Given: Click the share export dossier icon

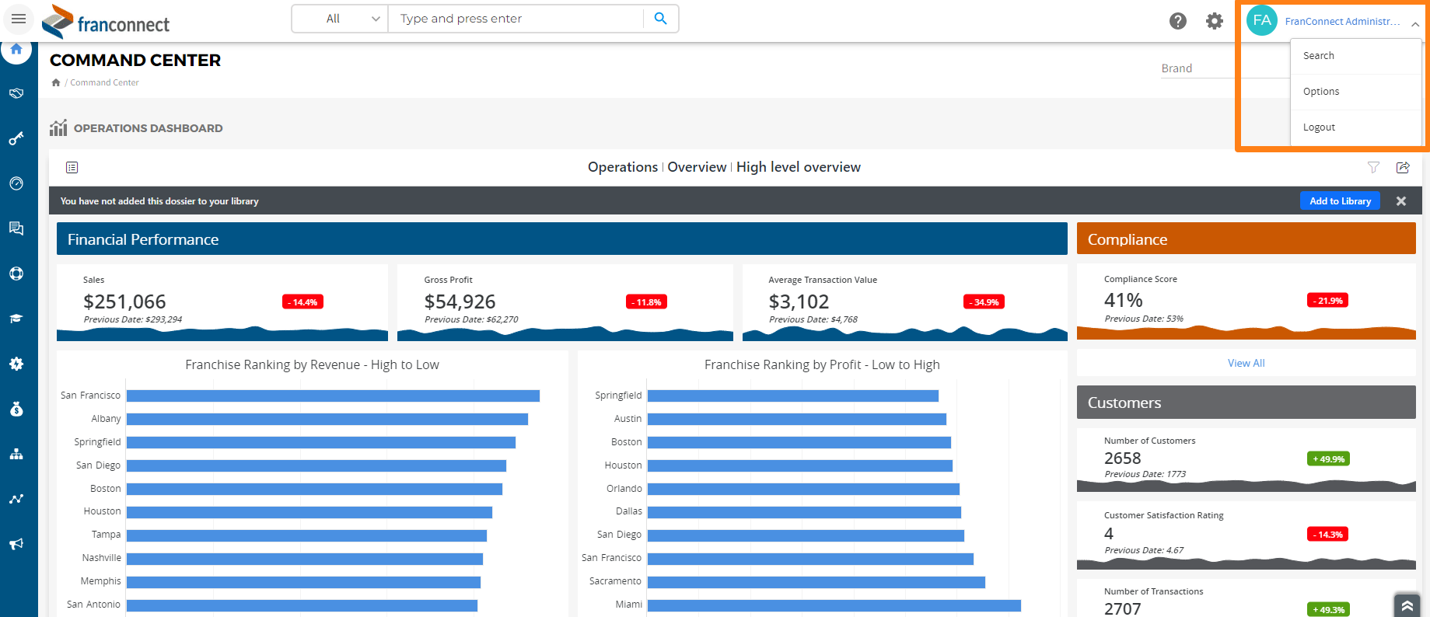Looking at the screenshot, I should [1403, 167].
